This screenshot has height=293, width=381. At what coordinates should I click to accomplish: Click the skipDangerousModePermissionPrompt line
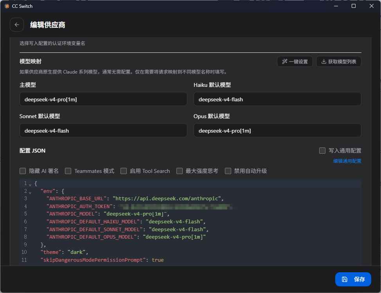(102, 260)
